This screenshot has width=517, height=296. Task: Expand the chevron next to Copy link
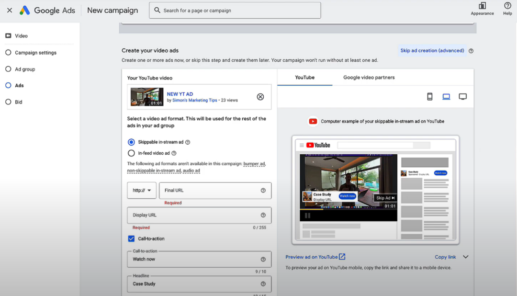click(x=465, y=257)
